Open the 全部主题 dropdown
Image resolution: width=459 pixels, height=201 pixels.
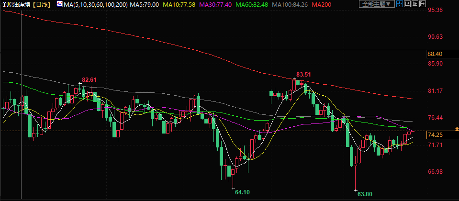tap(377, 4)
